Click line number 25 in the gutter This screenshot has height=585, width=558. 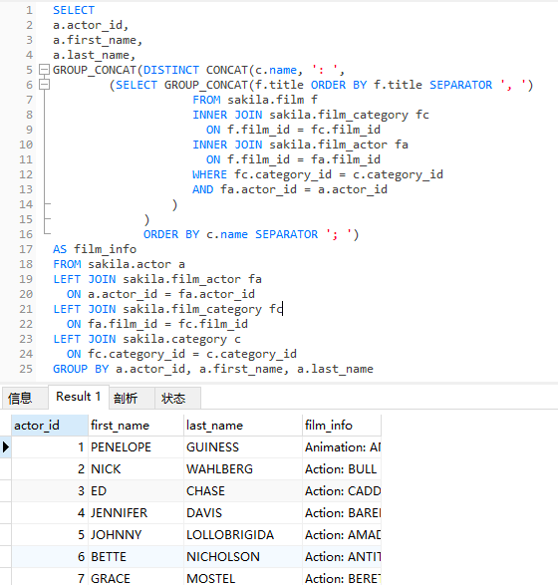(26, 369)
